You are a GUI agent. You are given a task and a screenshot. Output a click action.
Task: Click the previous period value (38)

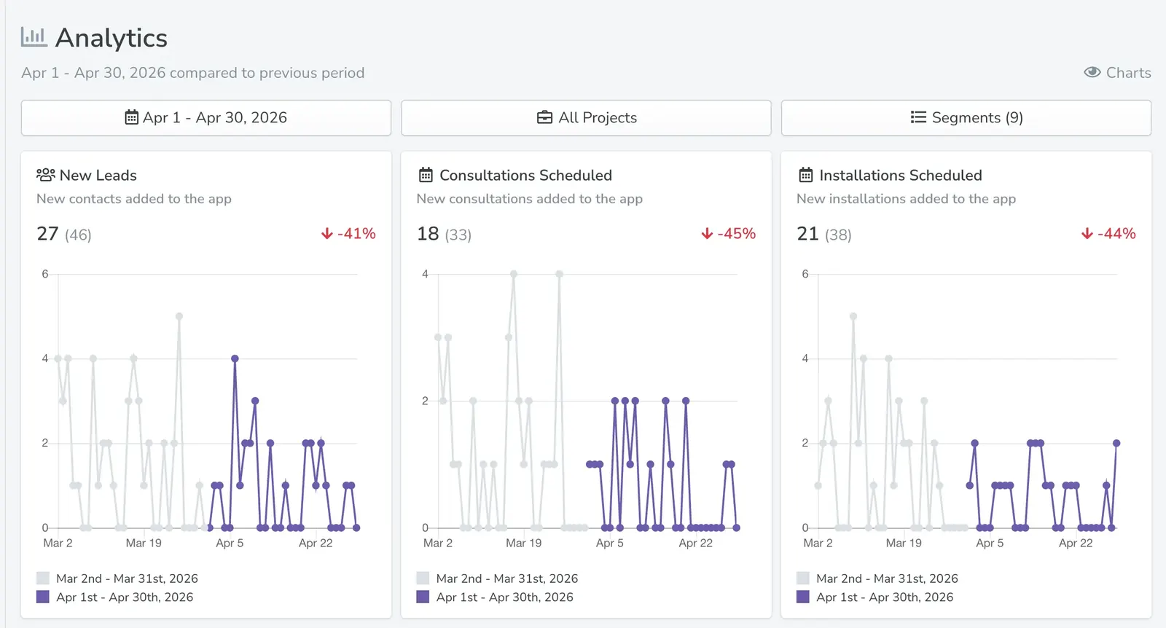point(838,235)
